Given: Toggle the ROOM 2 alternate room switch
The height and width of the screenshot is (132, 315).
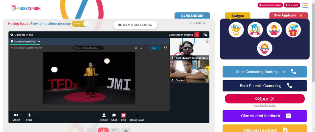Looking at the screenshot, I should click(x=80, y=24).
